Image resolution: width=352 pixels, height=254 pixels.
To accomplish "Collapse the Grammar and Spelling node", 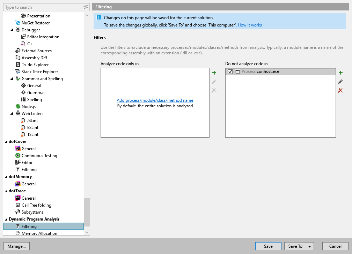I will [12, 79].
